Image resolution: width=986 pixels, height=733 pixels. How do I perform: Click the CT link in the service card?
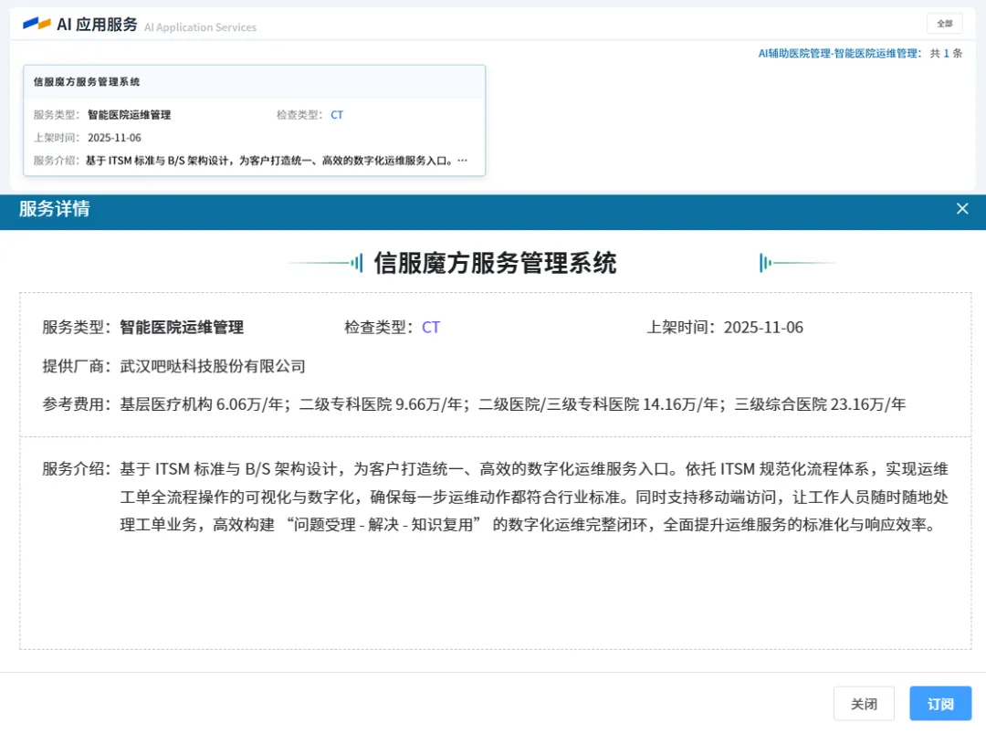(x=337, y=115)
